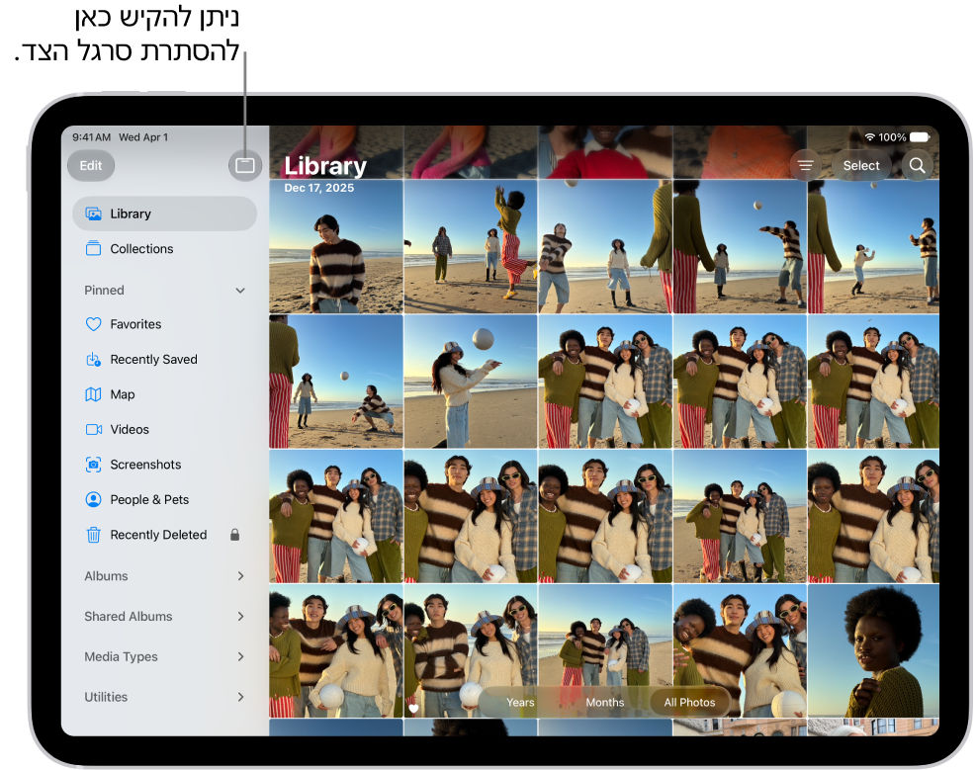Open Recently Saved label
This screenshot has width=976, height=770.
pos(153,360)
